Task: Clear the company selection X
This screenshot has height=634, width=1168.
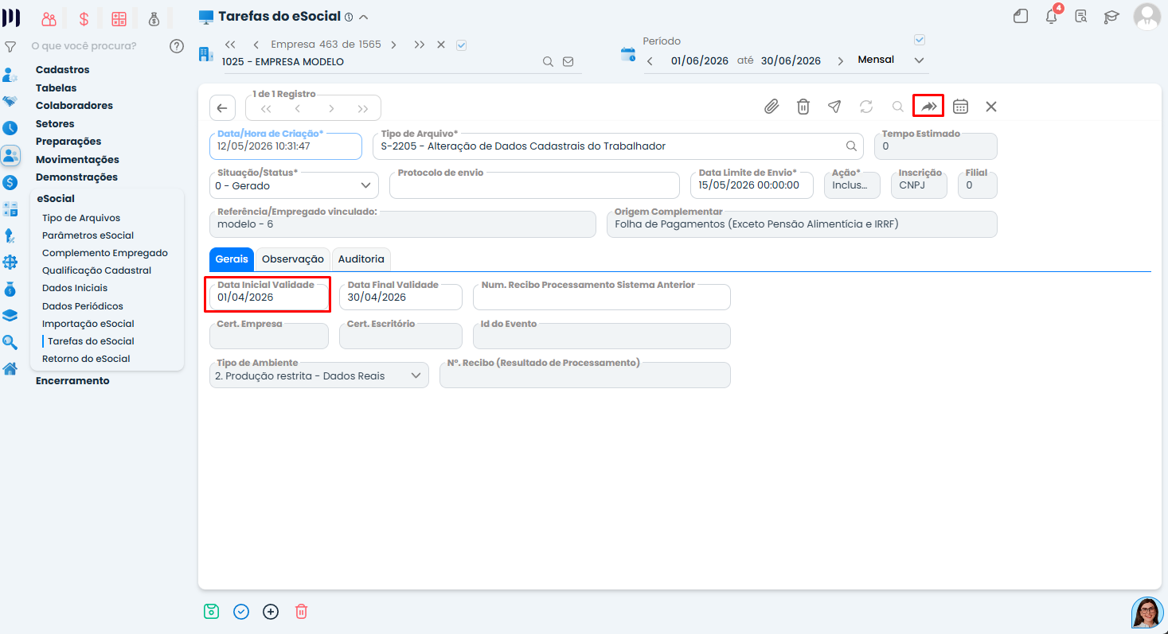Action: (441, 45)
